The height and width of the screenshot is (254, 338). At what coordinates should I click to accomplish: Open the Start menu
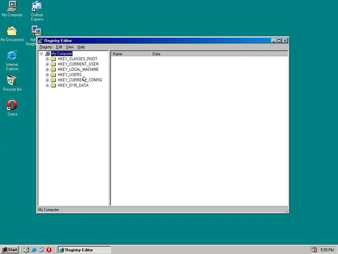10,250
